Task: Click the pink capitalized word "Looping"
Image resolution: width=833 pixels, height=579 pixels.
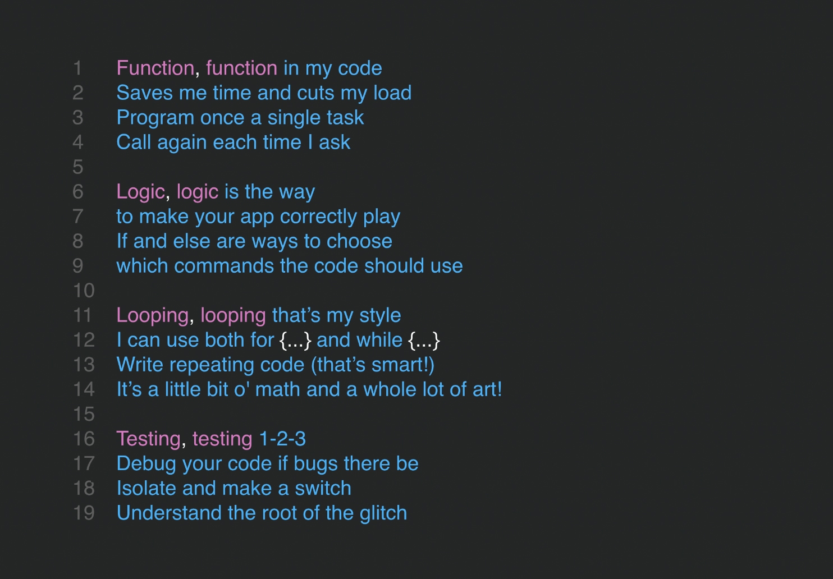Action: (x=152, y=315)
